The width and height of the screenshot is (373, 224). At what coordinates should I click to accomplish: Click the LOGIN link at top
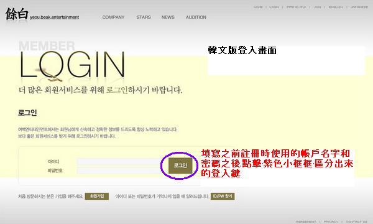[274, 7]
